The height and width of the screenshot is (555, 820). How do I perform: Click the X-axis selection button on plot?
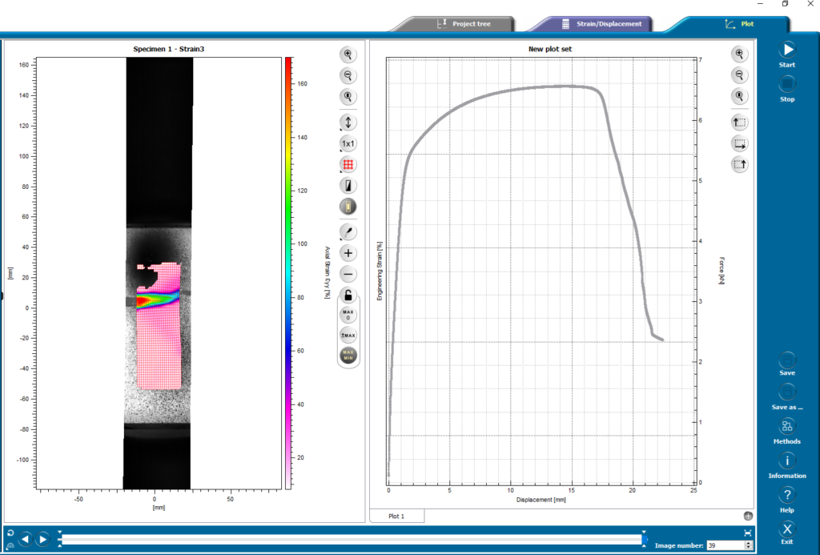coord(738,144)
